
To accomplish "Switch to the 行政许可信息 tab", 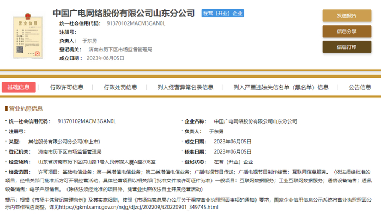I will (x=67, y=87).
